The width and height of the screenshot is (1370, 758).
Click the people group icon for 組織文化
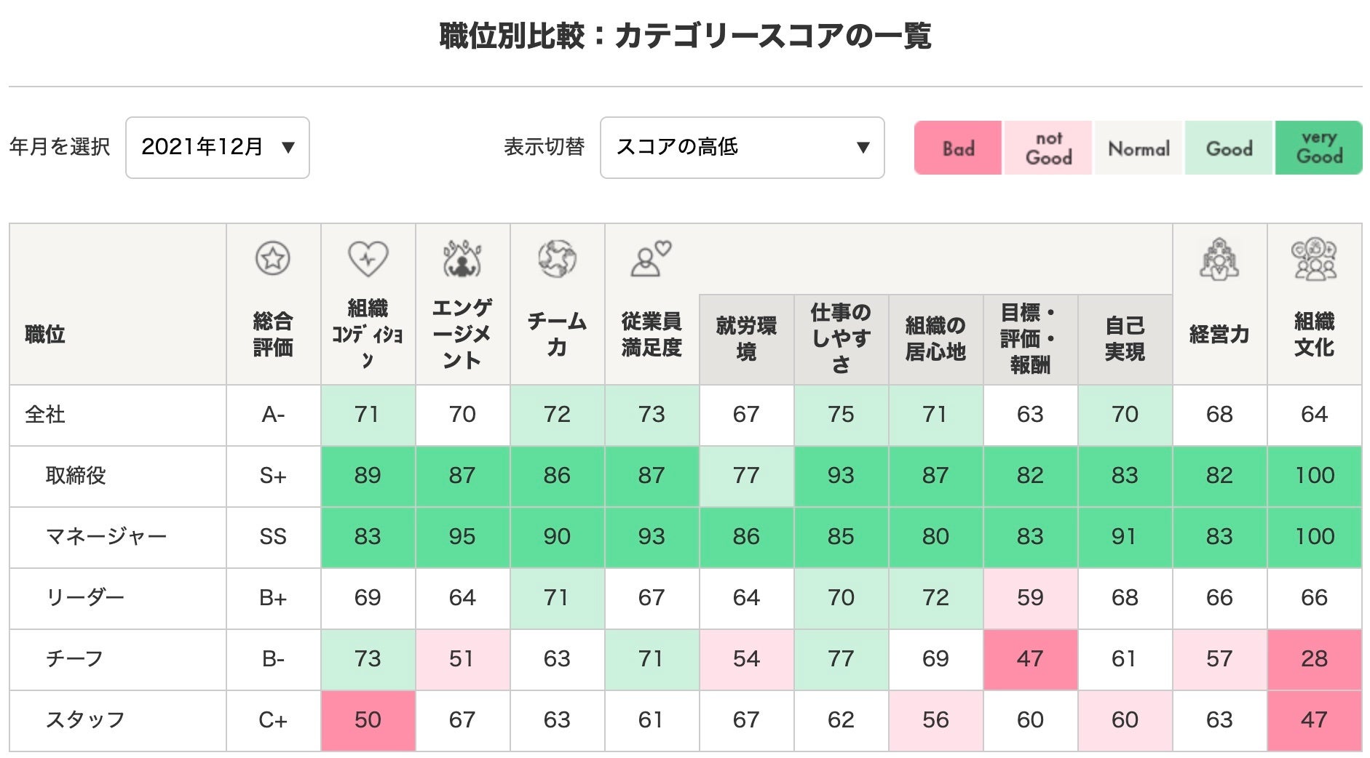(x=1314, y=259)
